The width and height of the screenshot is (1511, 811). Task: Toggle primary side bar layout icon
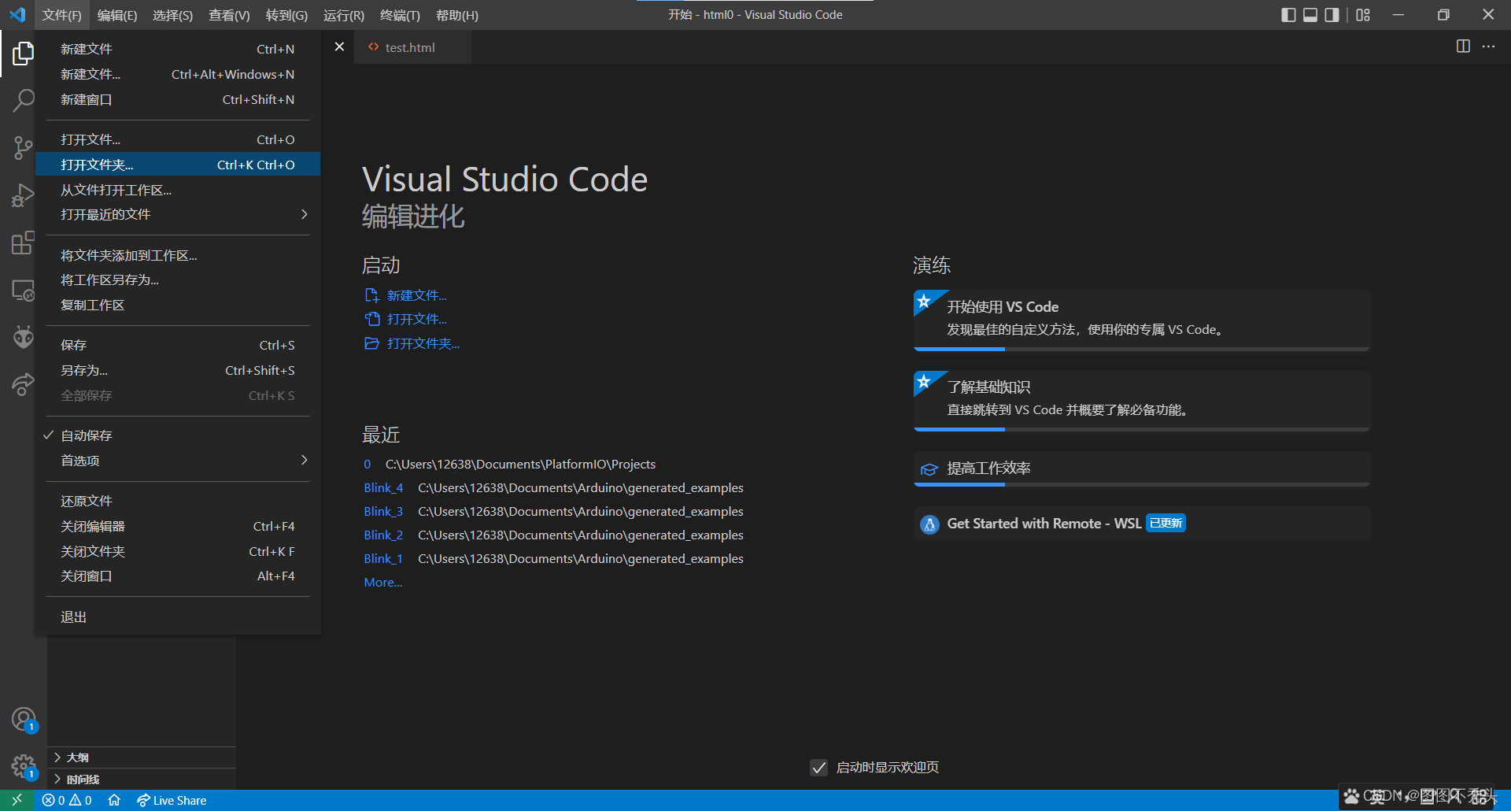1288,15
